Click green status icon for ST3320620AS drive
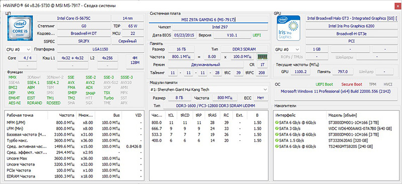 click(277, 140)
